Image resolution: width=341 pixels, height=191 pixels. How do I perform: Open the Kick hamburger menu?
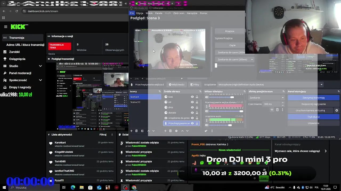coord(6,27)
